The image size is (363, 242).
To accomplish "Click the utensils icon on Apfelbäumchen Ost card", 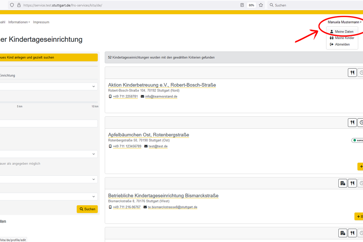I will pyautogui.click(x=352, y=122).
